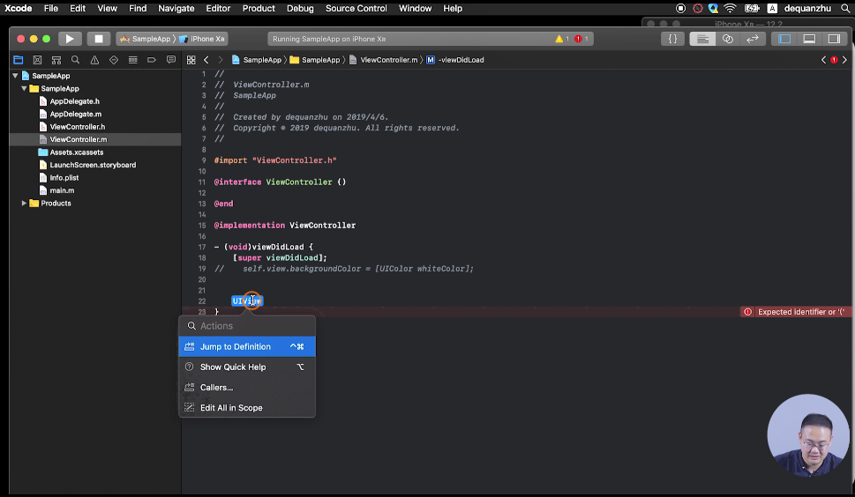855x497 pixels.
Task: Toggle the right Inspectors panel visibility
Action: pyautogui.click(x=833, y=39)
